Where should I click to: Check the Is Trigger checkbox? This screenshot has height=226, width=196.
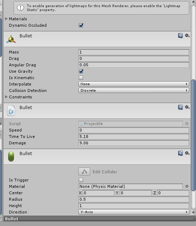pos(81,180)
